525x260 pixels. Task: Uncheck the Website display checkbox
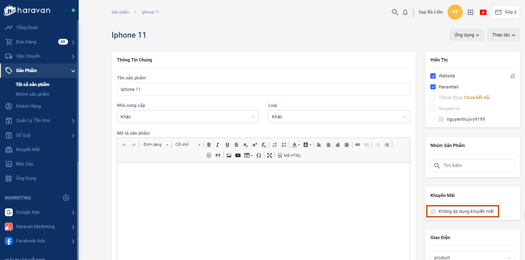[433, 76]
